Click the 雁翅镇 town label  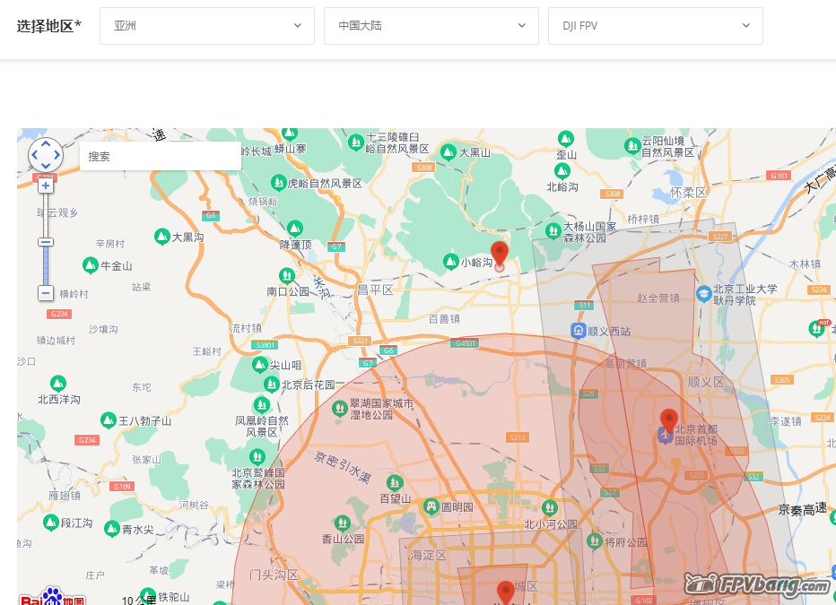click(65, 496)
